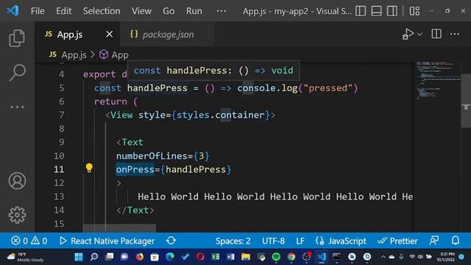Click the feedback icon in status bar
The image size is (471, 265).
(x=434, y=241)
